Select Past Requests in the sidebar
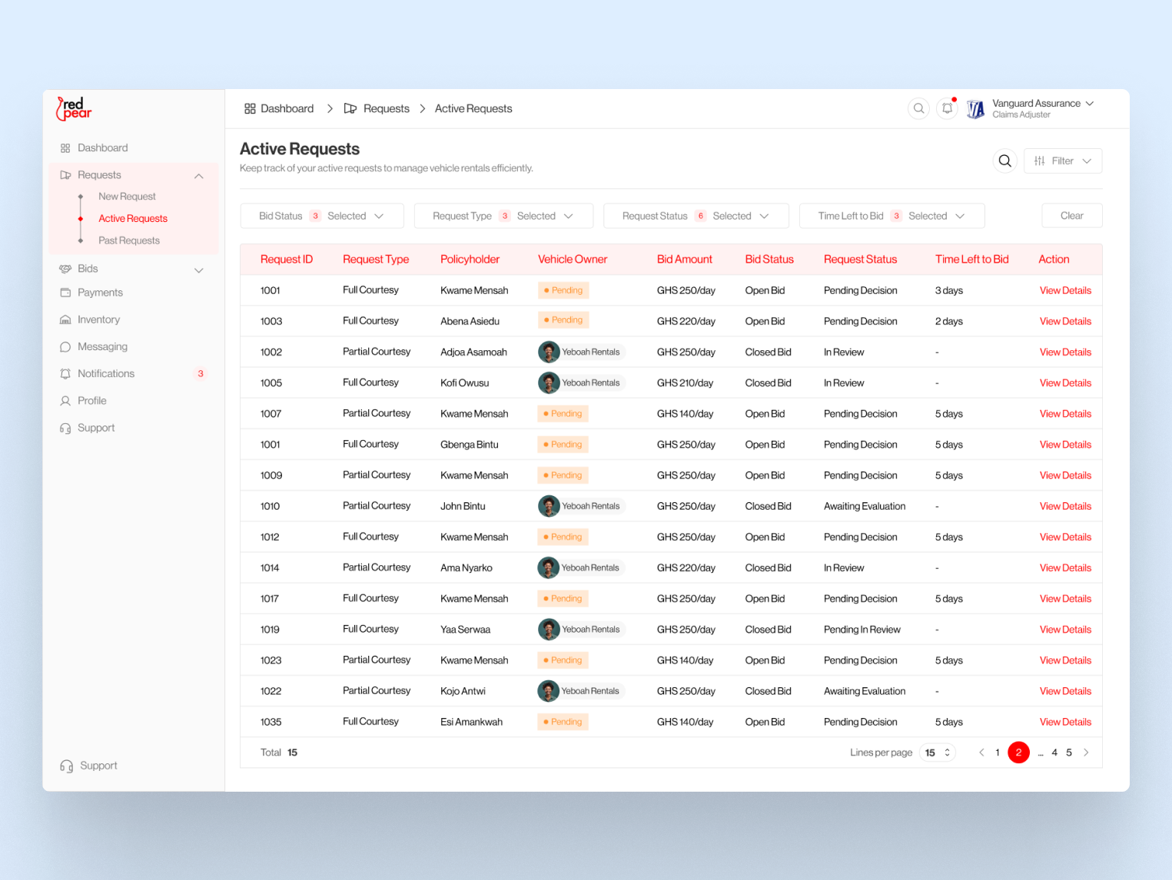The width and height of the screenshot is (1172, 880). point(128,240)
